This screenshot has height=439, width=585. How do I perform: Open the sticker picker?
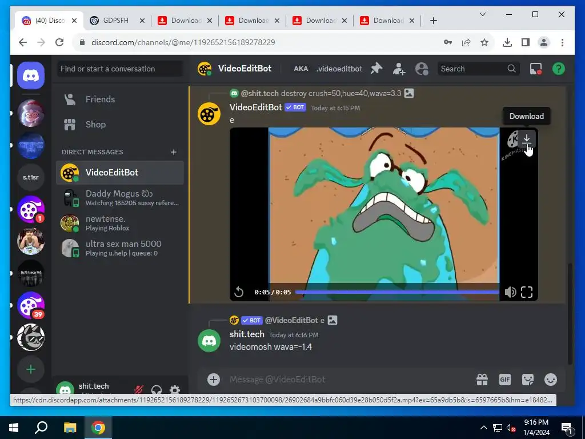tap(527, 380)
